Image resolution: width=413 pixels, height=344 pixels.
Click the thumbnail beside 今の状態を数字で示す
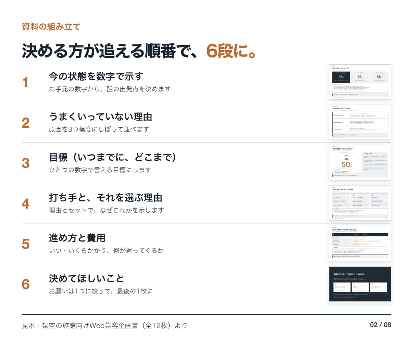point(360,82)
